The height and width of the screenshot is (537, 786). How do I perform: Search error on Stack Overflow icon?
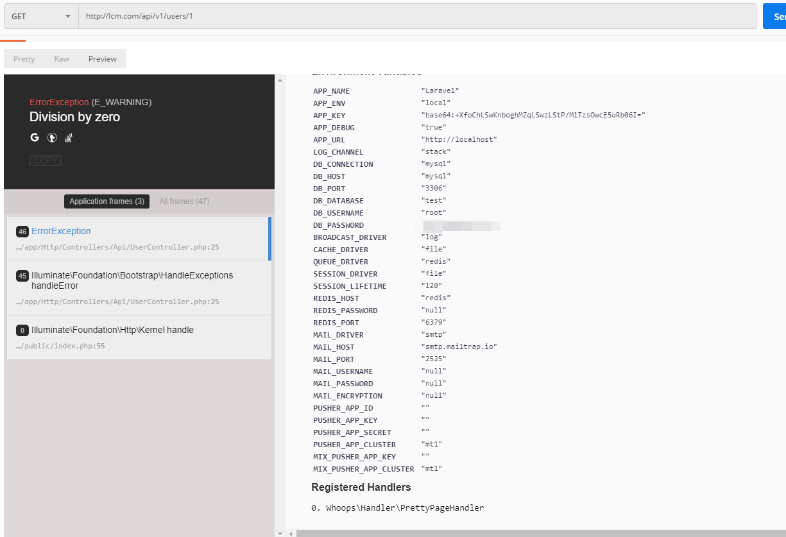69,137
